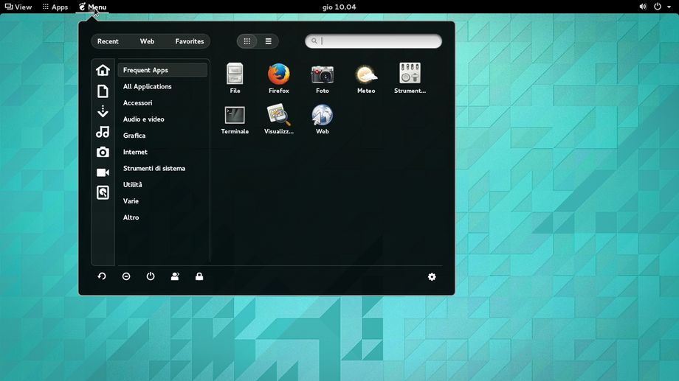Switch to grid view of apps
679x381 pixels.
[x=247, y=41]
